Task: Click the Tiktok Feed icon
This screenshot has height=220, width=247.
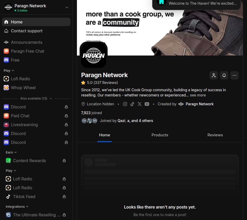Action: coord(8,197)
